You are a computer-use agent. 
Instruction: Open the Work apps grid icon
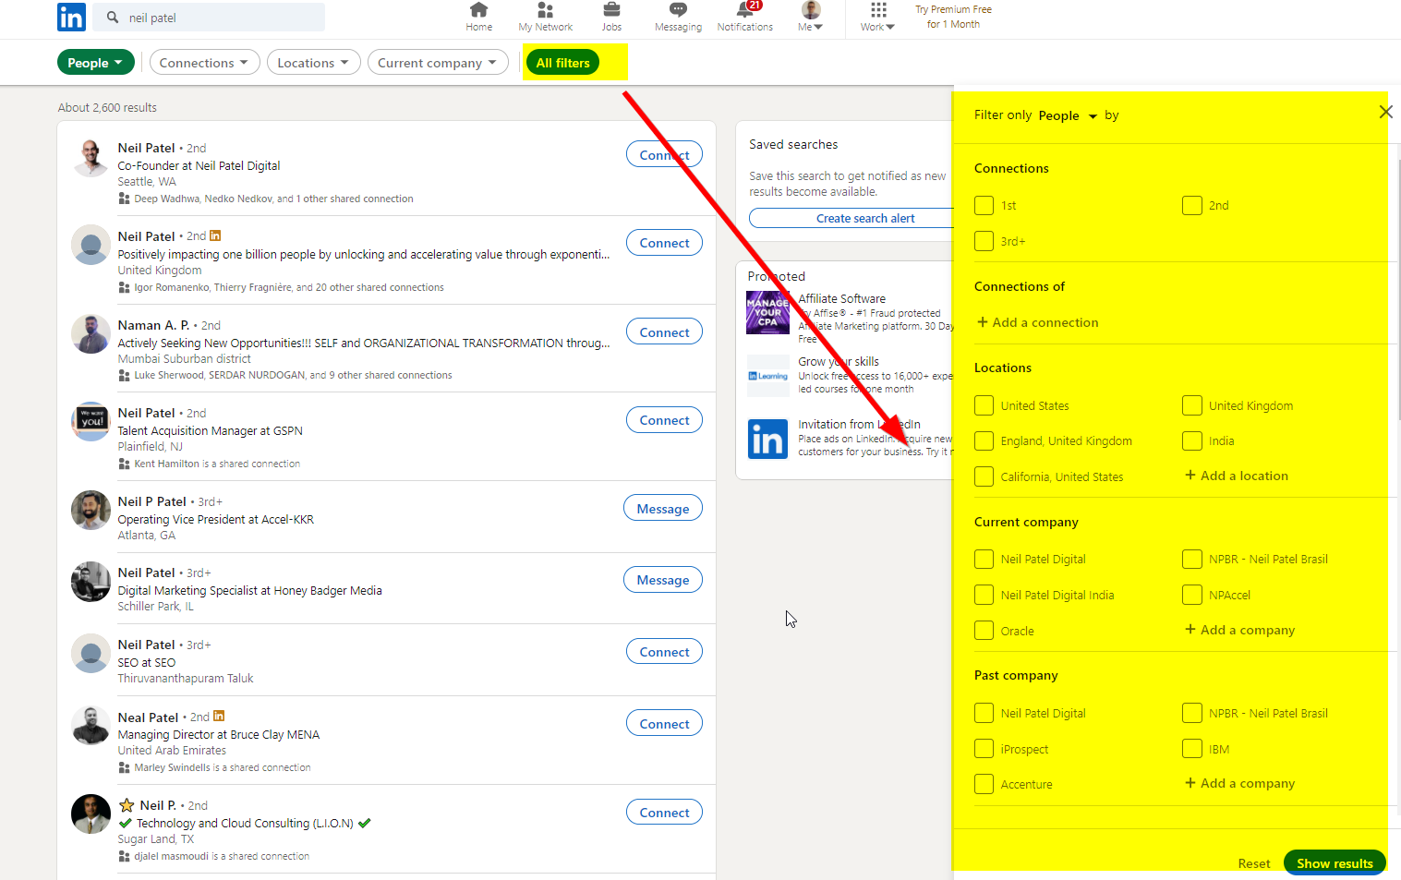pos(878,10)
